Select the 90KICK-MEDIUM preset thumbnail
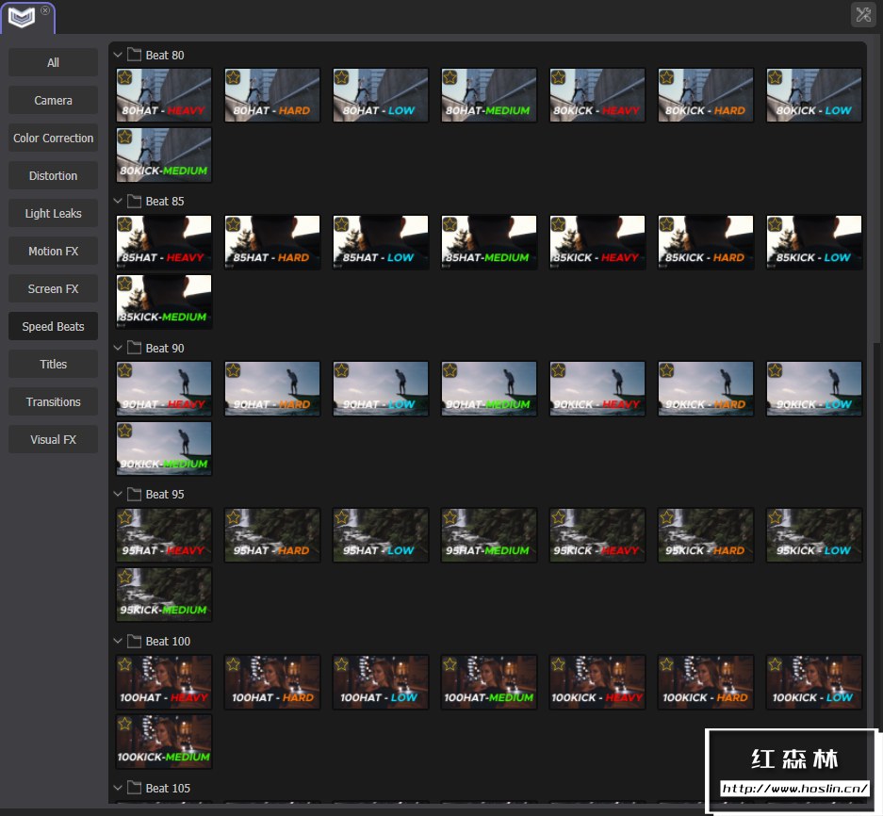The height and width of the screenshot is (816, 883). coord(164,449)
